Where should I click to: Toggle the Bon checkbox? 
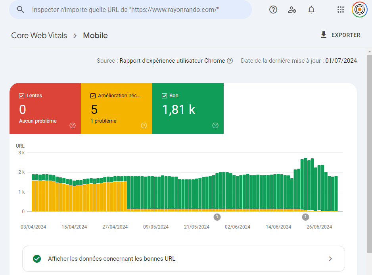click(x=165, y=96)
